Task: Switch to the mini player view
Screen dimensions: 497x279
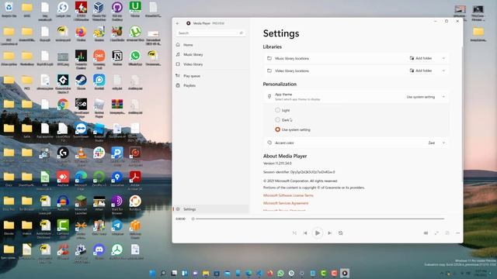Action: tap(447, 233)
